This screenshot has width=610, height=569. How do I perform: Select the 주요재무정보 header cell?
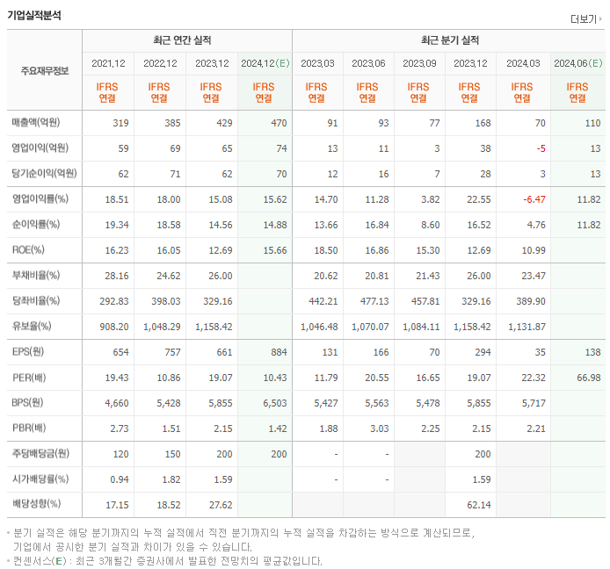tap(45, 71)
